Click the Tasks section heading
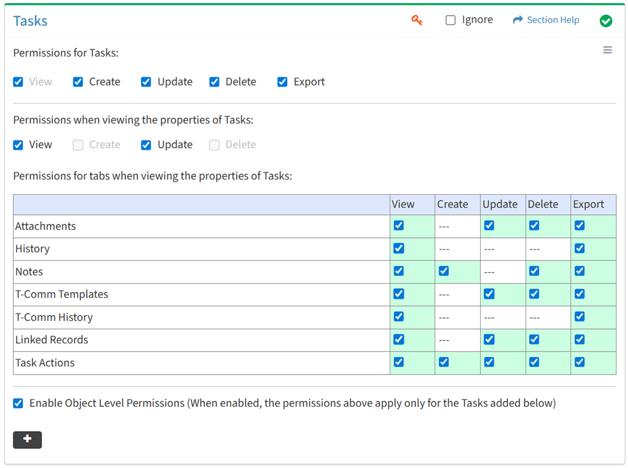This screenshot has height=468, width=628. [x=31, y=21]
